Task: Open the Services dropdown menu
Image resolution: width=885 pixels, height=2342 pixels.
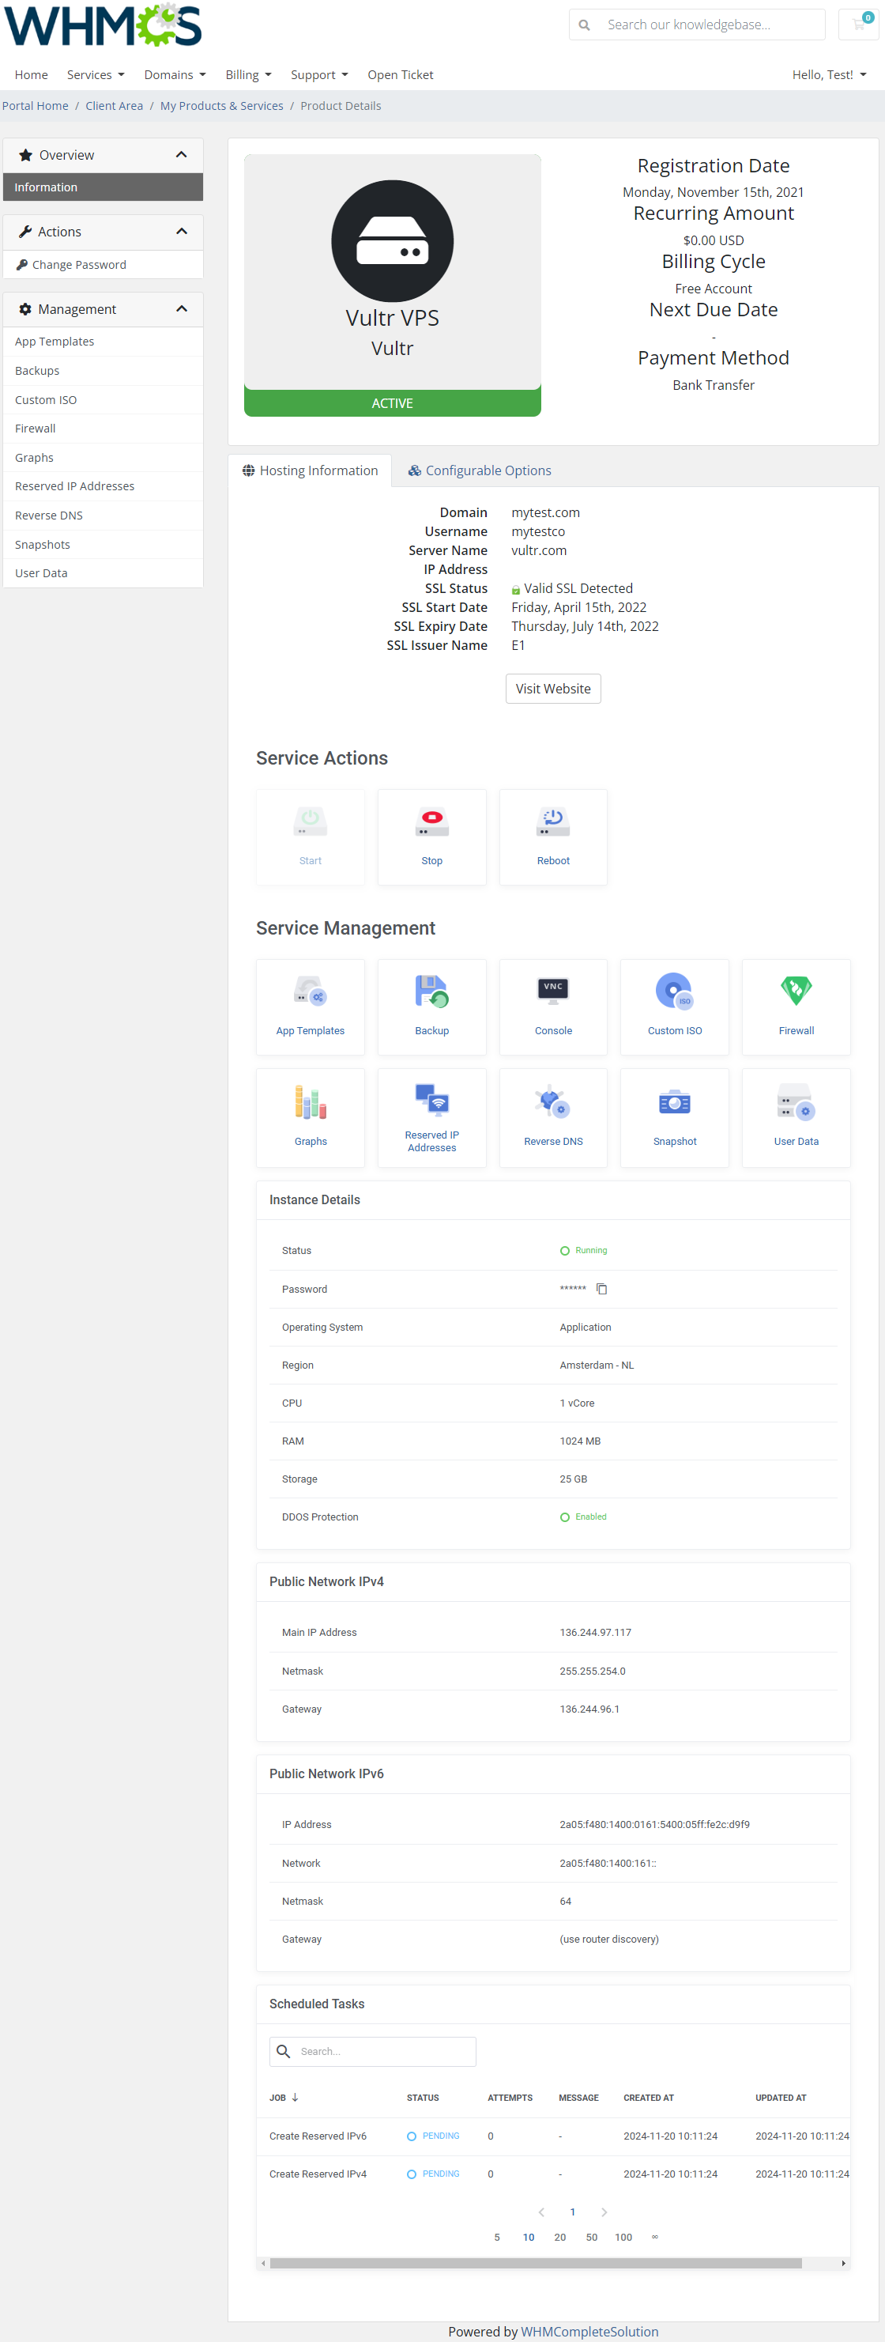Action: (96, 74)
